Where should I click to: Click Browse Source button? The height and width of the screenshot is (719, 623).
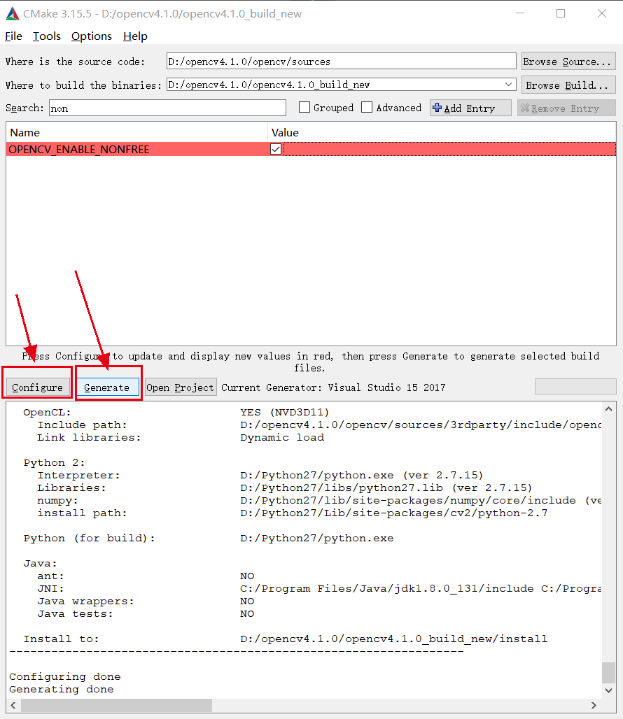click(568, 61)
